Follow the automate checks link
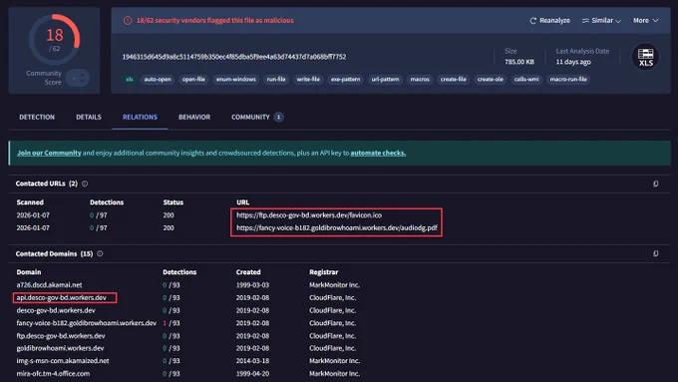The height and width of the screenshot is (382, 678). pyautogui.click(x=378, y=153)
